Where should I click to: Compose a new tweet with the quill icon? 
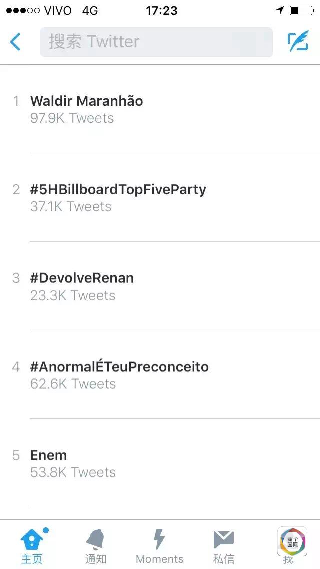click(298, 42)
